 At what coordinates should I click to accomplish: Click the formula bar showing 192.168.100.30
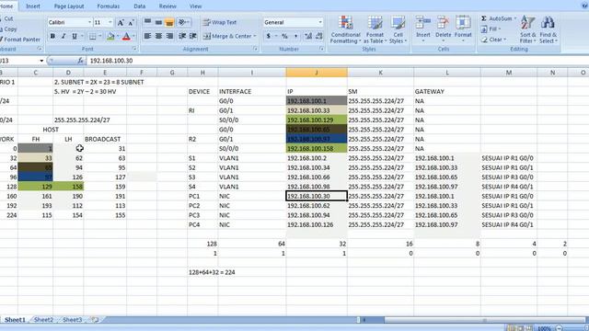[338, 61]
